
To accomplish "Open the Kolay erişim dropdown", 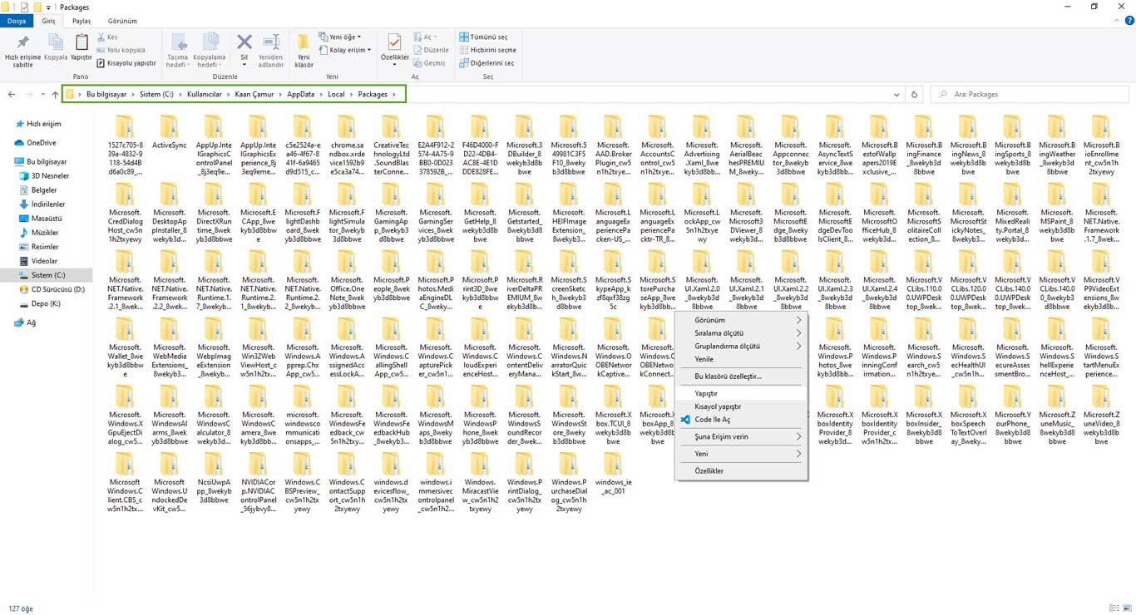I will 346,50.
